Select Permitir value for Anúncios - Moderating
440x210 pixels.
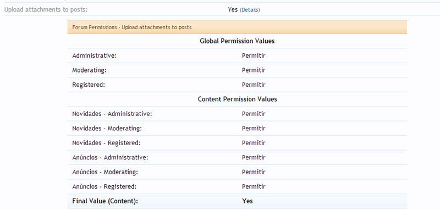[x=254, y=172]
